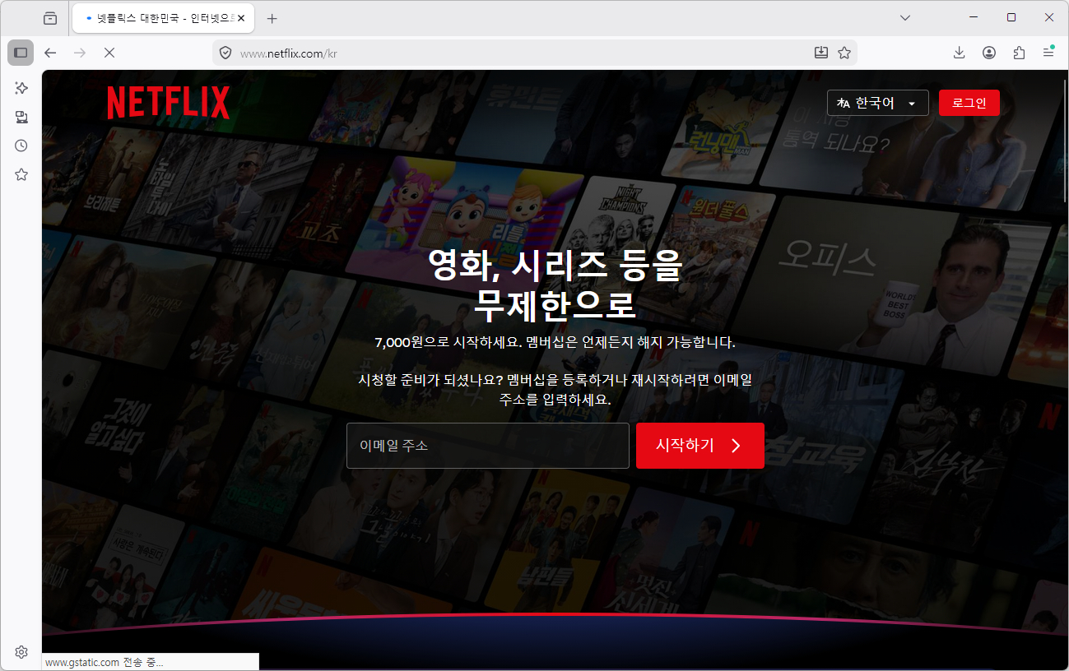The image size is (1069, 671).
Task: List all tabs with the chevron
Action: point(905,17)
